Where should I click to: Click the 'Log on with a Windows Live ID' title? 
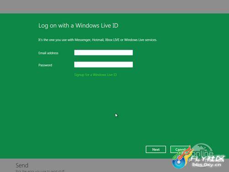(78, 26)
